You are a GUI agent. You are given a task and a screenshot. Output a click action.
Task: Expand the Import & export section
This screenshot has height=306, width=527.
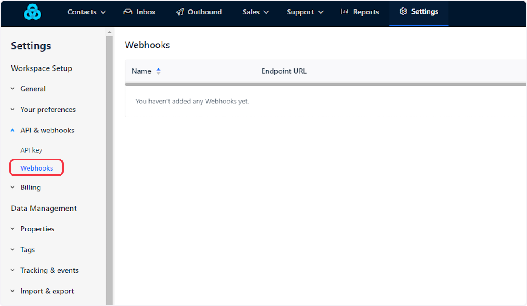(42, 291)
